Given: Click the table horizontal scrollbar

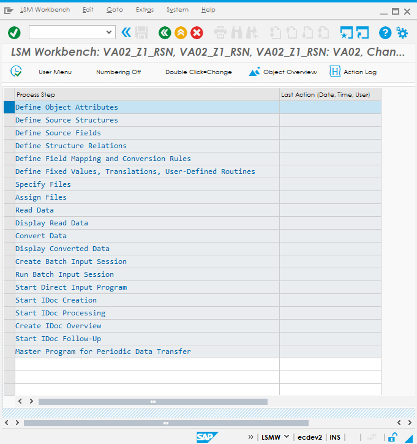Looking at the screenshot, I should tap(152, 402).
